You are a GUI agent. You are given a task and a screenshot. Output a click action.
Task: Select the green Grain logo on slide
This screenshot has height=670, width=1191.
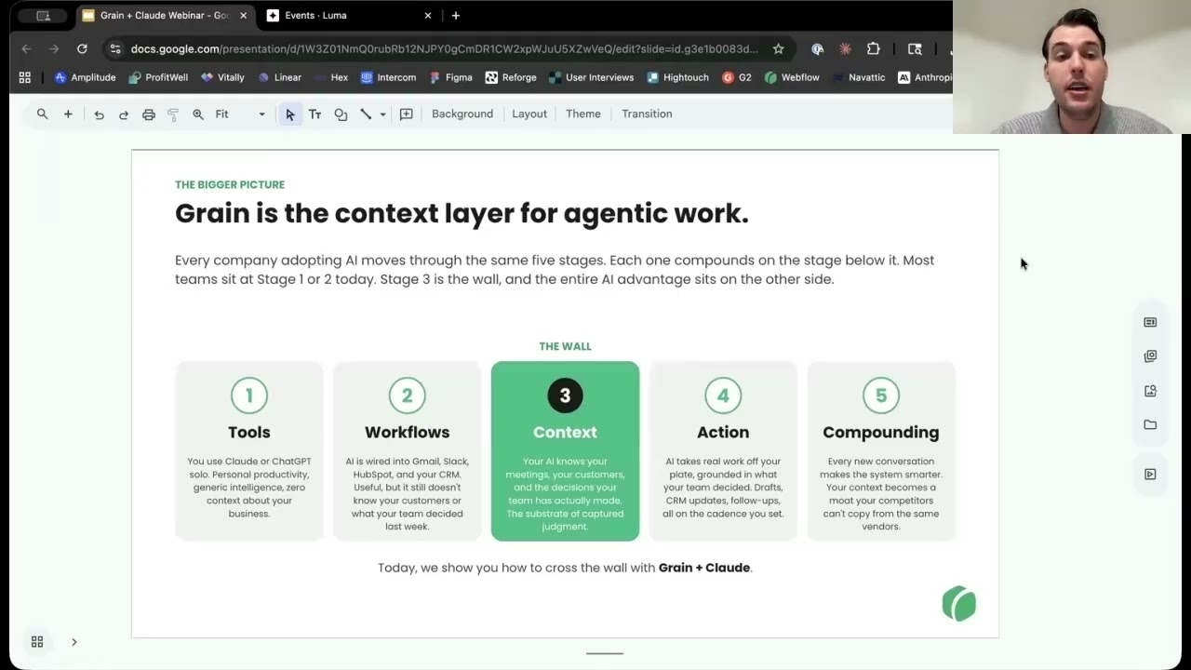tap(959, 604)
